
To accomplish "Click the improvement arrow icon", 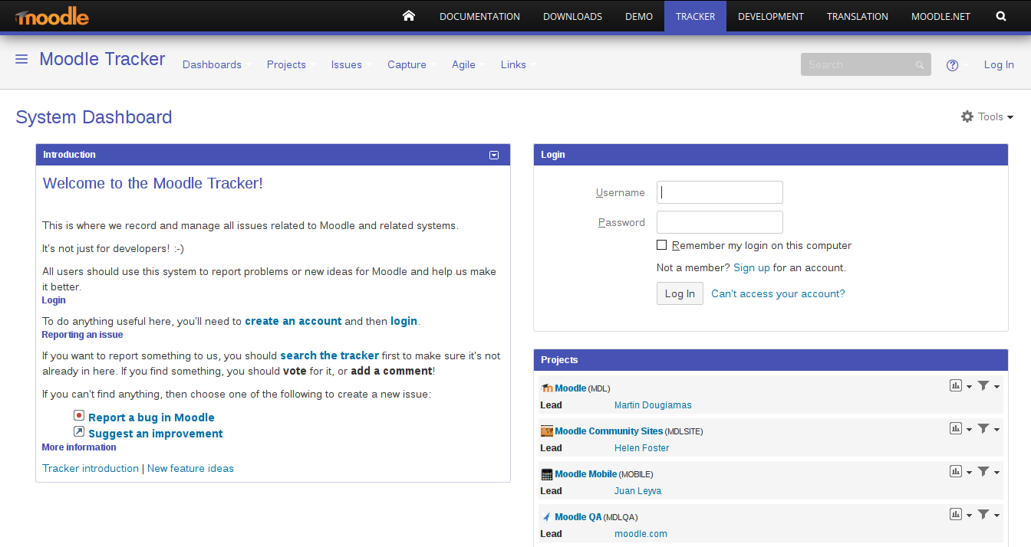I will [x=79, y=431].
